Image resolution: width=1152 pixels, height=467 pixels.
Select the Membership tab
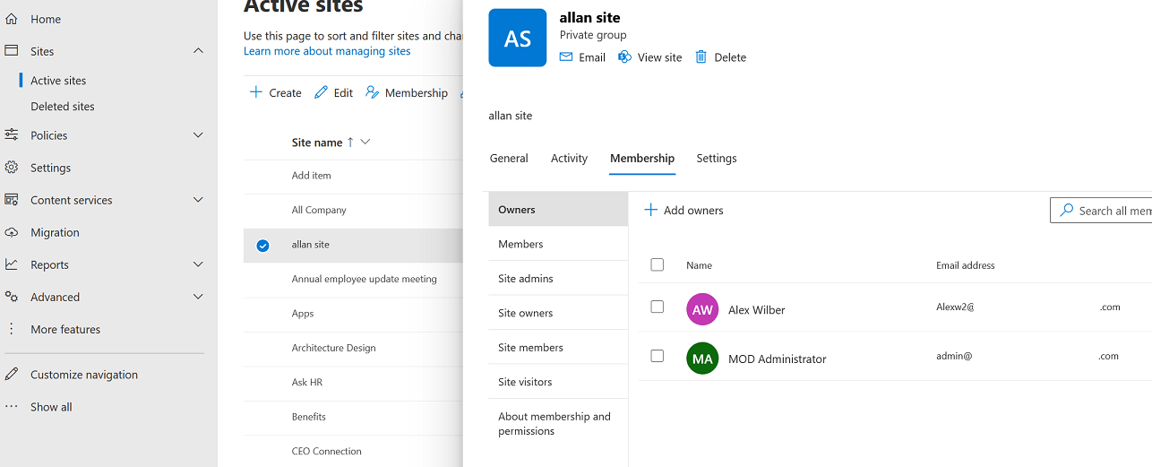642,158
